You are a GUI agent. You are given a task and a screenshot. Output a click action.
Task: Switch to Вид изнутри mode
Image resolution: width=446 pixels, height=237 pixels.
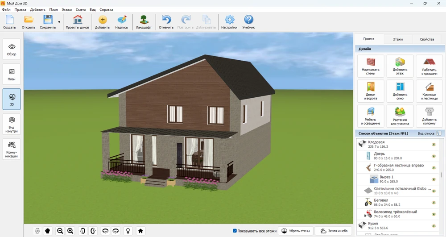pos(12,125)
